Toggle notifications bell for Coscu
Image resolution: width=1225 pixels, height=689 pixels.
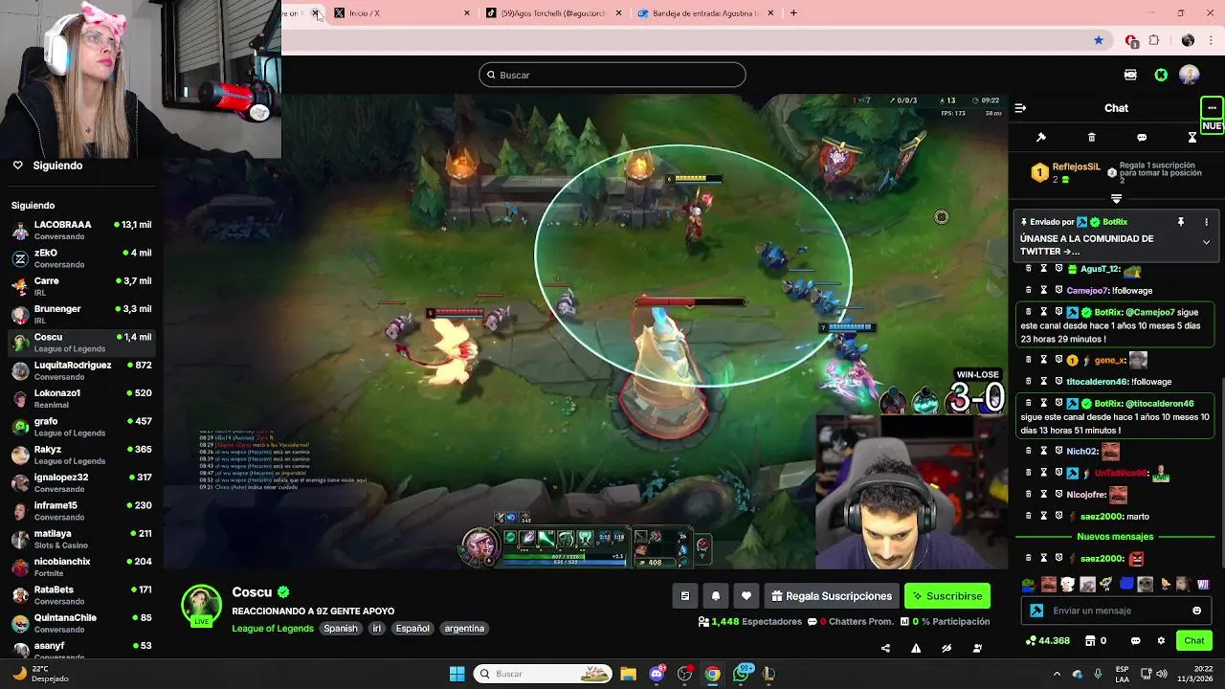click(x=716, y=596)
